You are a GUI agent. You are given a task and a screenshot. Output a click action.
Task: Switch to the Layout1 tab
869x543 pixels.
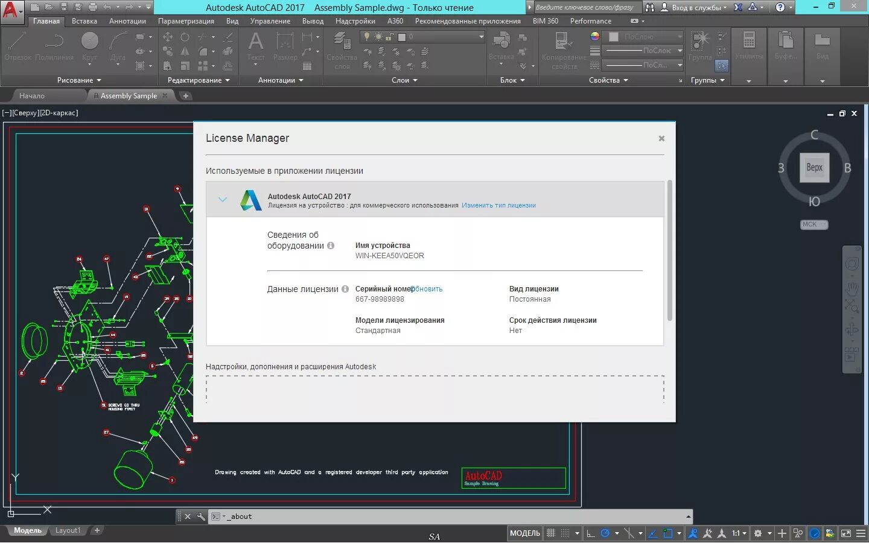68,530
